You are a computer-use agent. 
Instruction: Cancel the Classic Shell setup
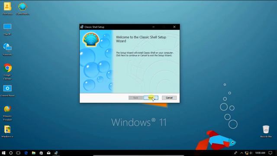pos(169,97)
